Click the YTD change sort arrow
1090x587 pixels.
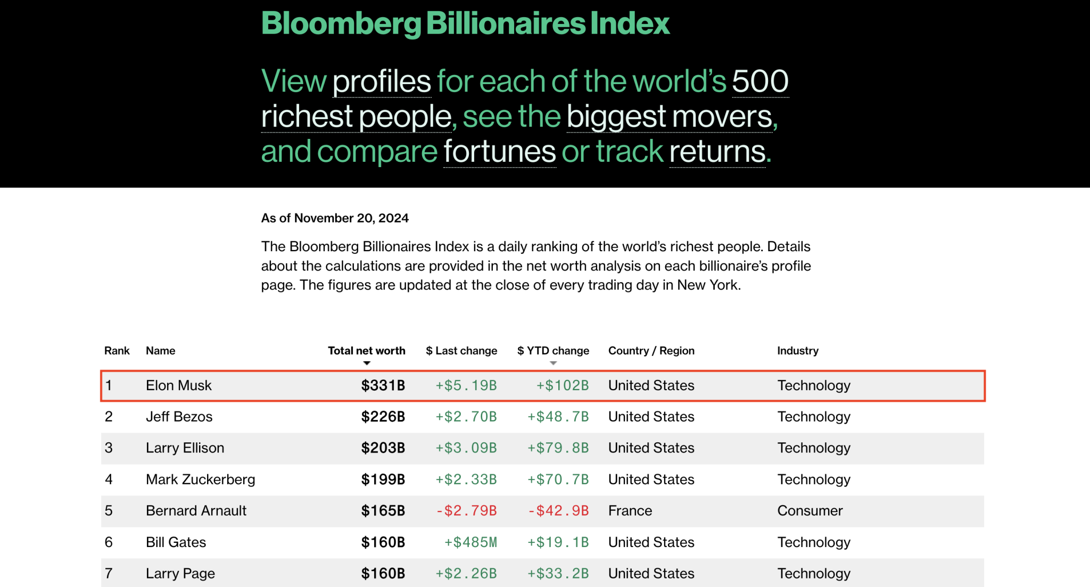pyautogui.click(x=554, y=363)
